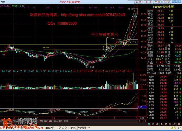The width and height of the screenshot is (182, 131).
Task: Click the 21.17 high price marker
Action: click(x=130, y=9)
